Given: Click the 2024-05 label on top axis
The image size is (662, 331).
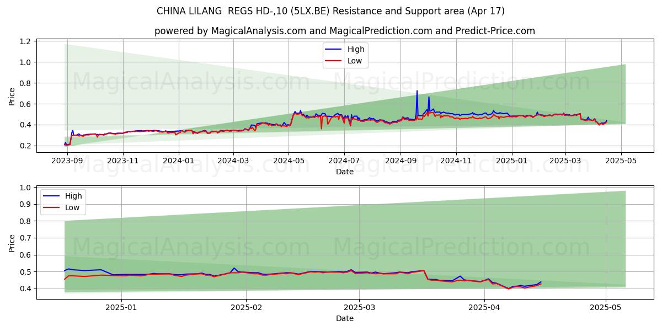Looking at the screenshot, I should tap(289, 161).
